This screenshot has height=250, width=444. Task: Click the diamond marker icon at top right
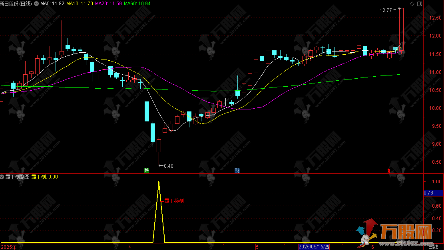click(x=412, y=4)
